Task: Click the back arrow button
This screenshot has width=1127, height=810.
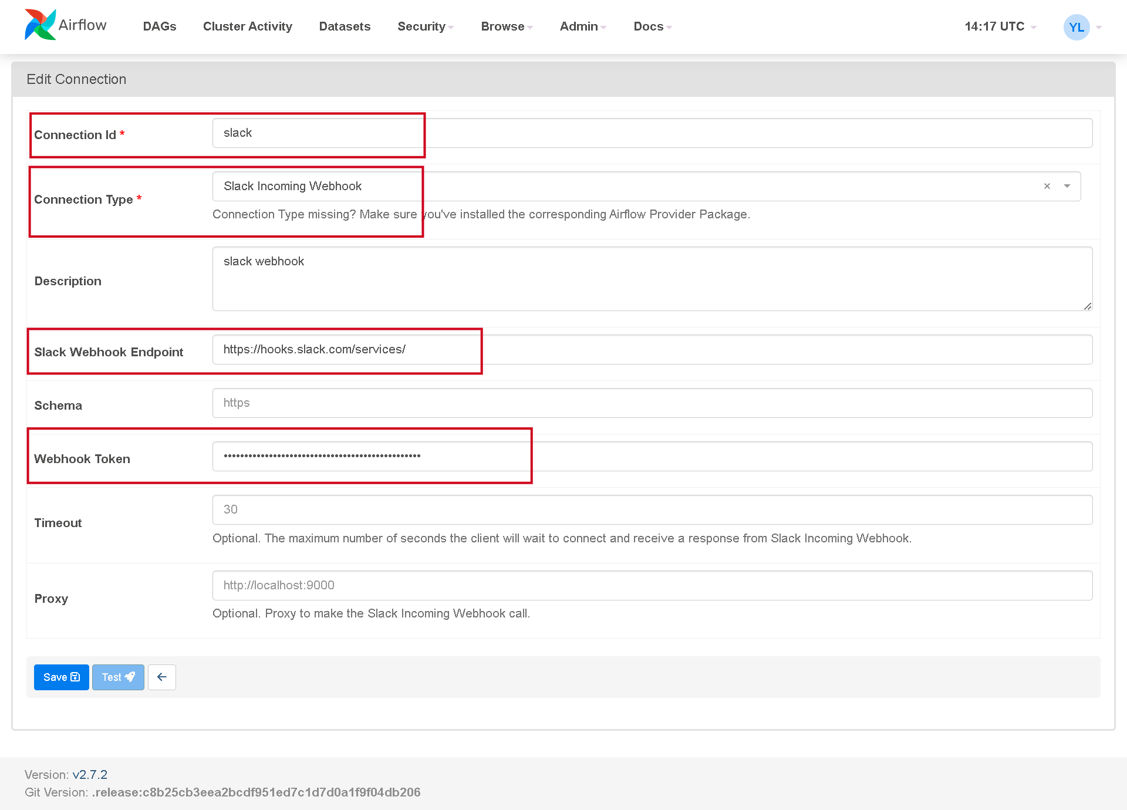Action: coord(162,677)
